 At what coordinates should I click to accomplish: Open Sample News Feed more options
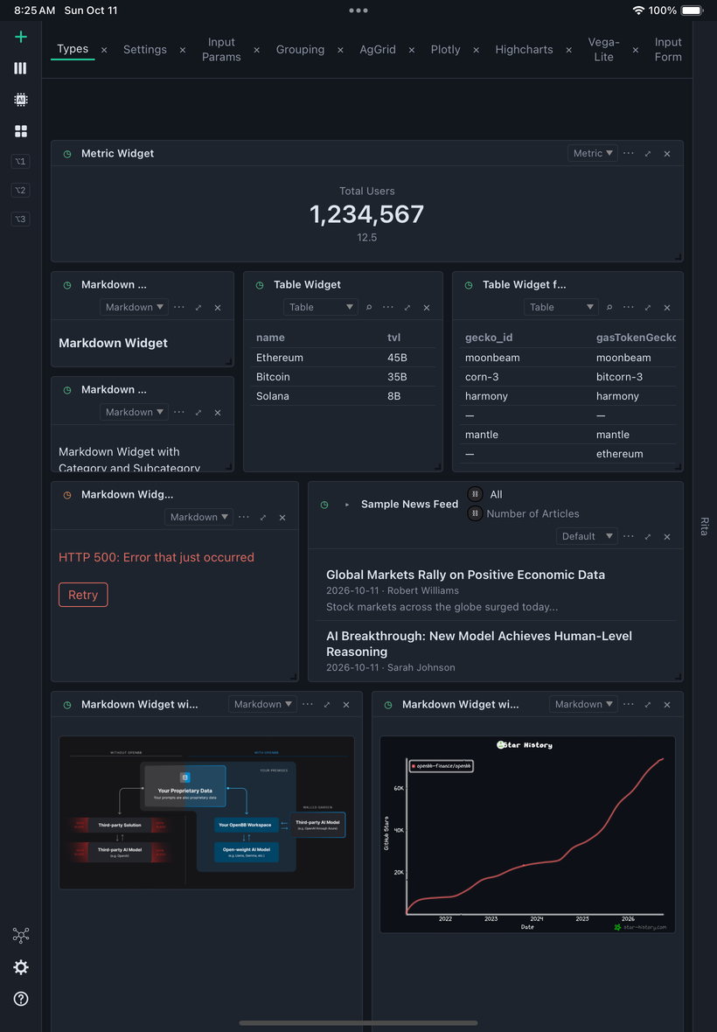tap(629, 536)
